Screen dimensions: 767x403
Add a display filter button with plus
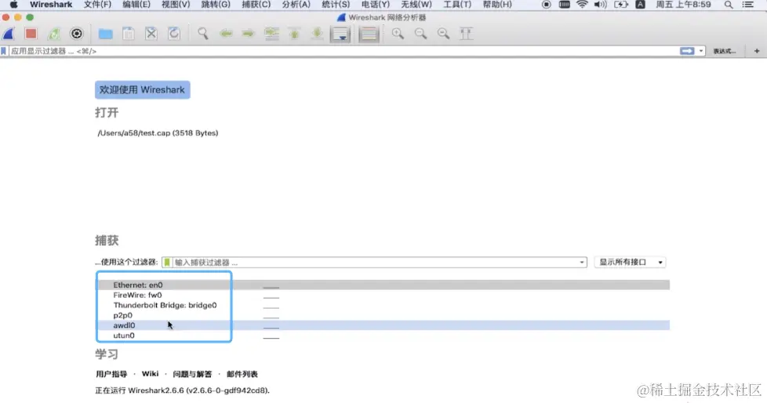pyautogui.click(x=757, y=51)
